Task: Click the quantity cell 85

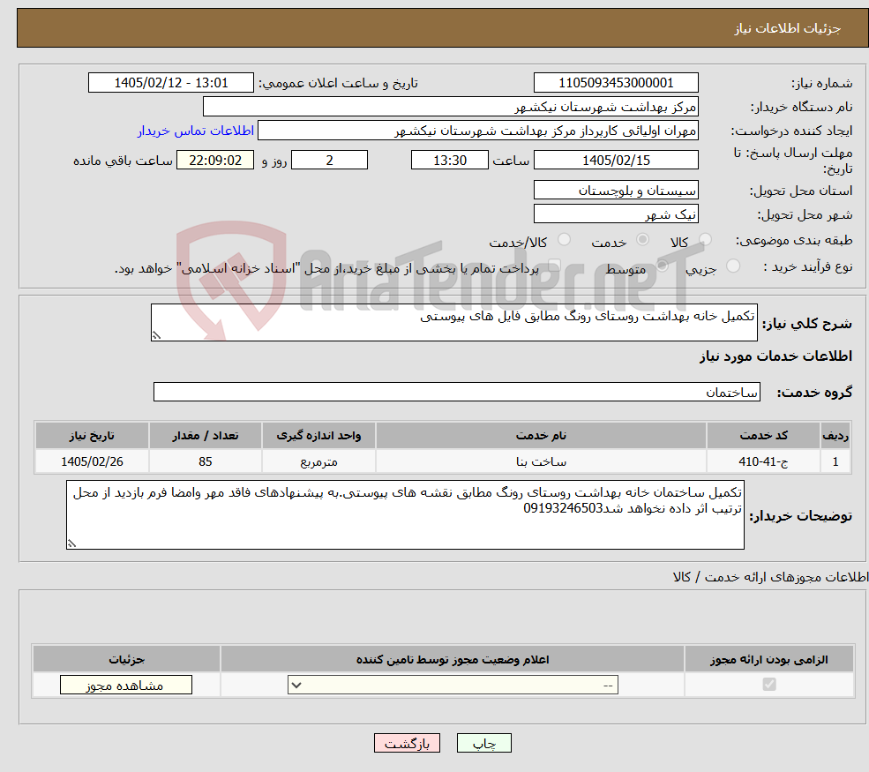Action: click(x=205, y=461)
